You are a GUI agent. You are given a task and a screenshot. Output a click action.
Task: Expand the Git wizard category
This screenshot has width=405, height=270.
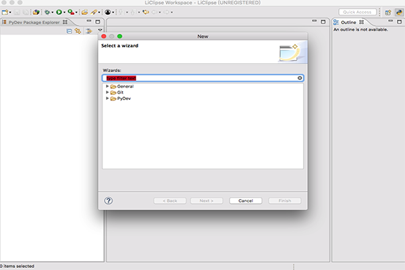[x=107, y=92]
